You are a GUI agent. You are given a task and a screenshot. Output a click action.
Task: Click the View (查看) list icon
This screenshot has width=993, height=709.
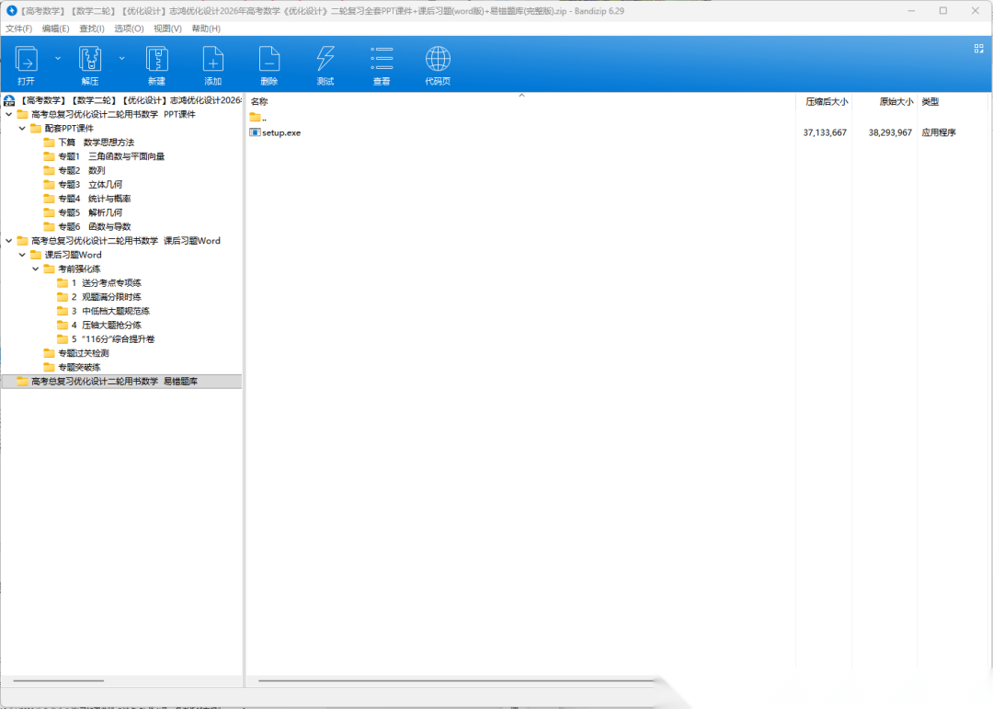coord(381,60)
